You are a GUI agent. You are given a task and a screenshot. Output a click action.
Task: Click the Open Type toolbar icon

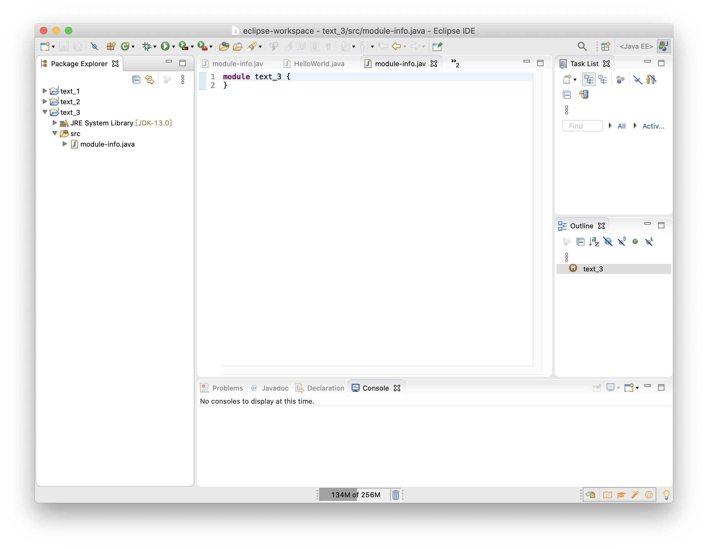tap(224, 46)
